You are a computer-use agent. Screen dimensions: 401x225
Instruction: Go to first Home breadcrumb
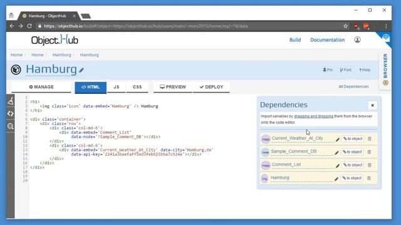(x=17, y=55)
